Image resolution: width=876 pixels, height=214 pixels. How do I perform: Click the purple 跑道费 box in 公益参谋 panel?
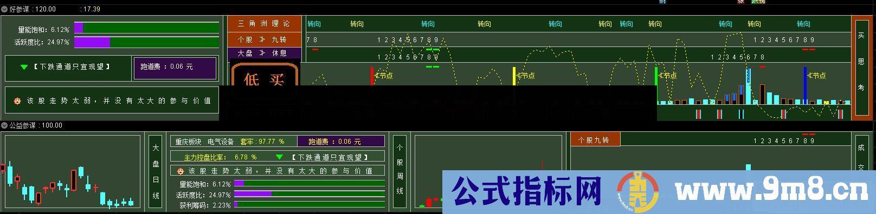(341, 142)
